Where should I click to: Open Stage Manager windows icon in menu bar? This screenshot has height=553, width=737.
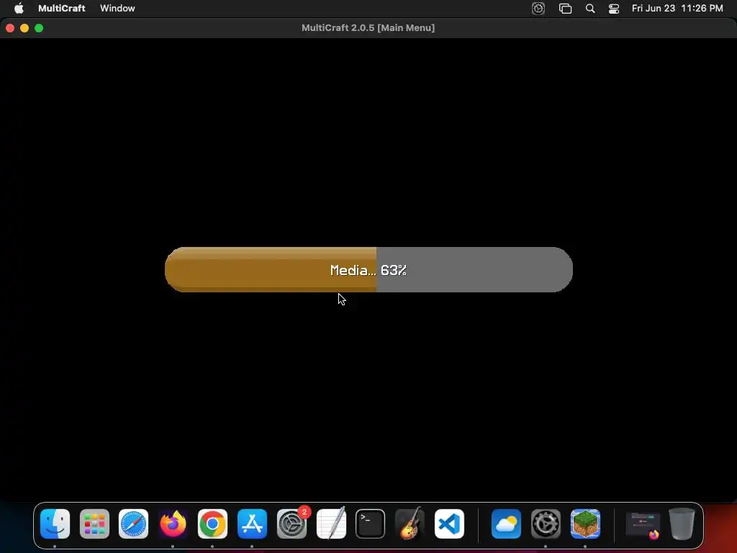[x=565, y=9]
